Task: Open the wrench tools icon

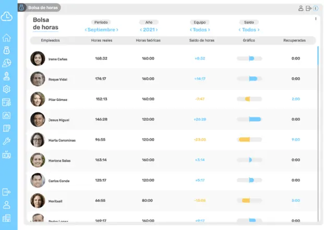Action: pos(7,141)
